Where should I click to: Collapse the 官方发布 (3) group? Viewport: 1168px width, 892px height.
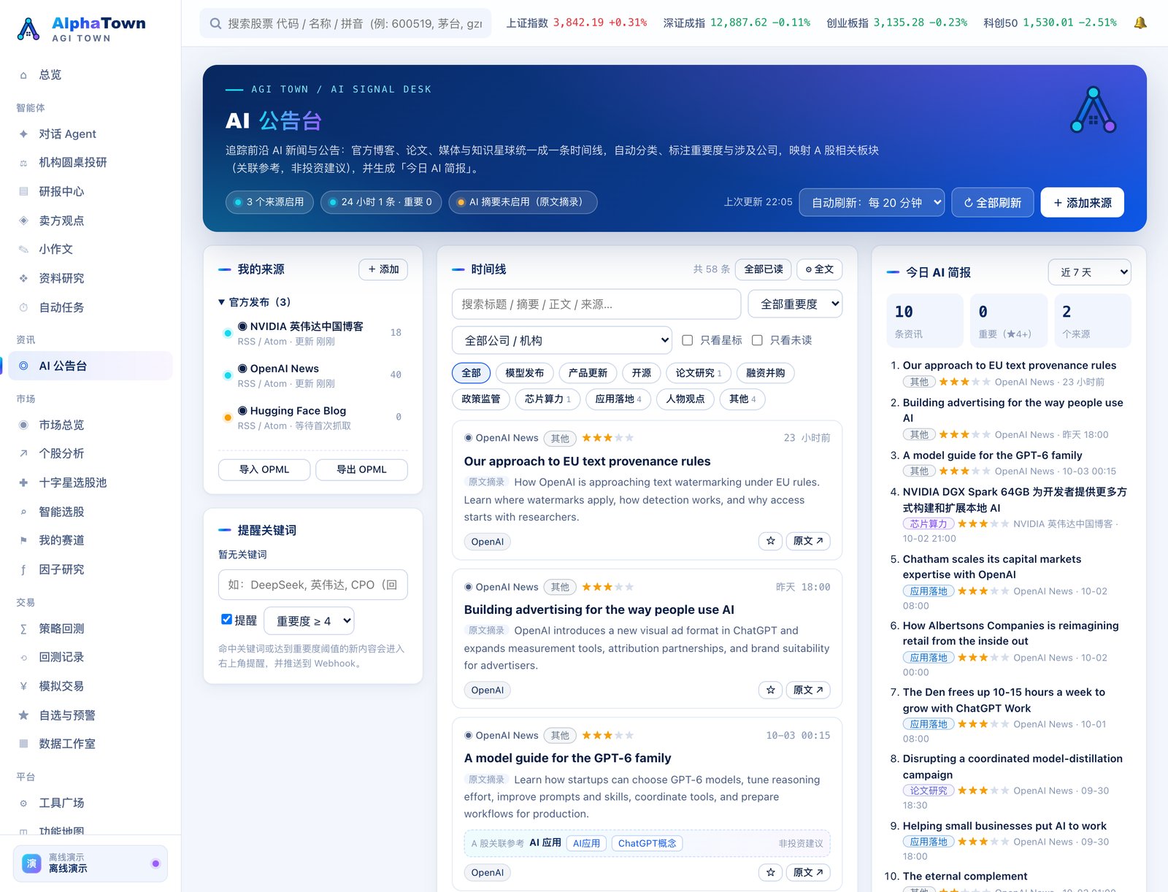(x=254, y=302)
